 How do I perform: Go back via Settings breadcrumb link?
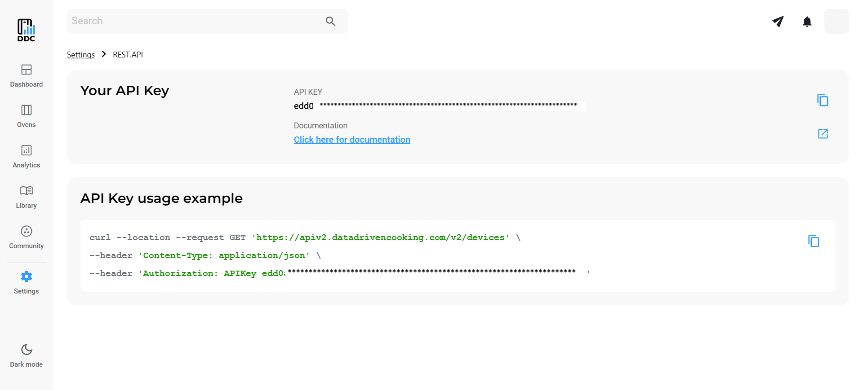pos(81,55)
